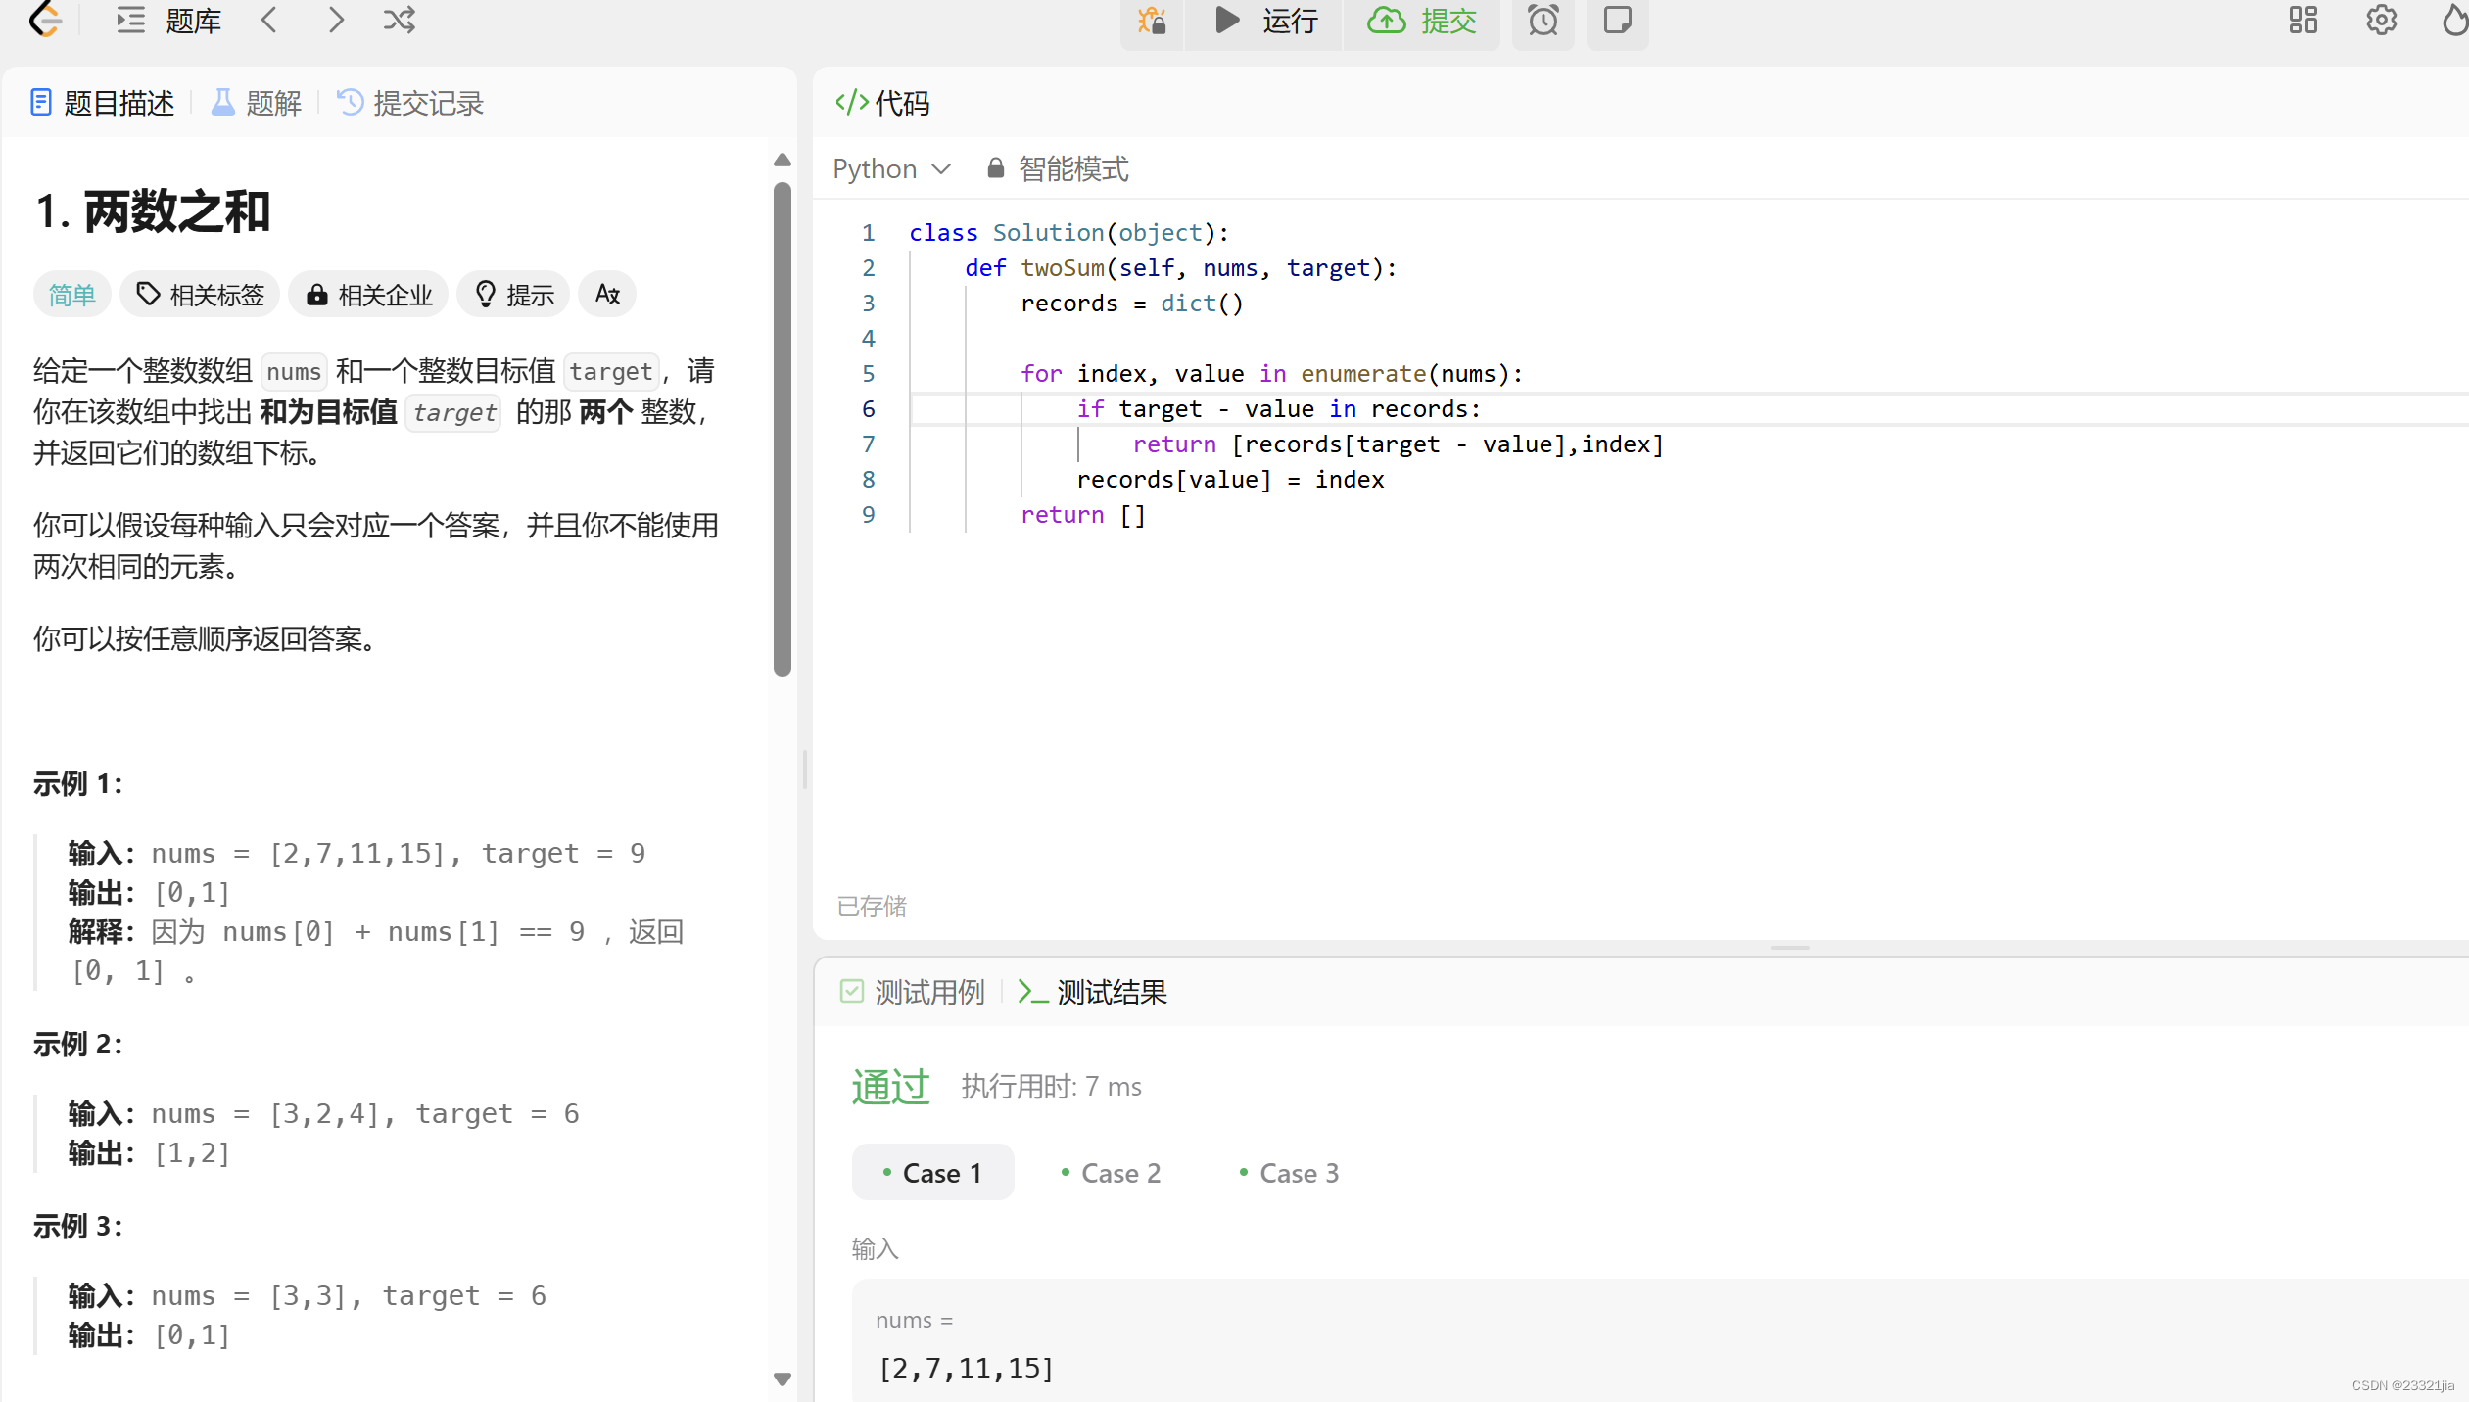The height and width of the screenshot is (1402, 2469).
Task: Toggle translation language icon
Action: point(607,295)
